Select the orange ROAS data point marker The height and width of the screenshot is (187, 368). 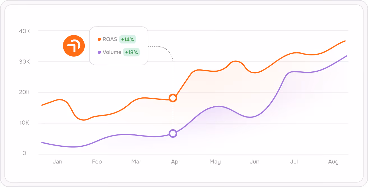[173, 98]
